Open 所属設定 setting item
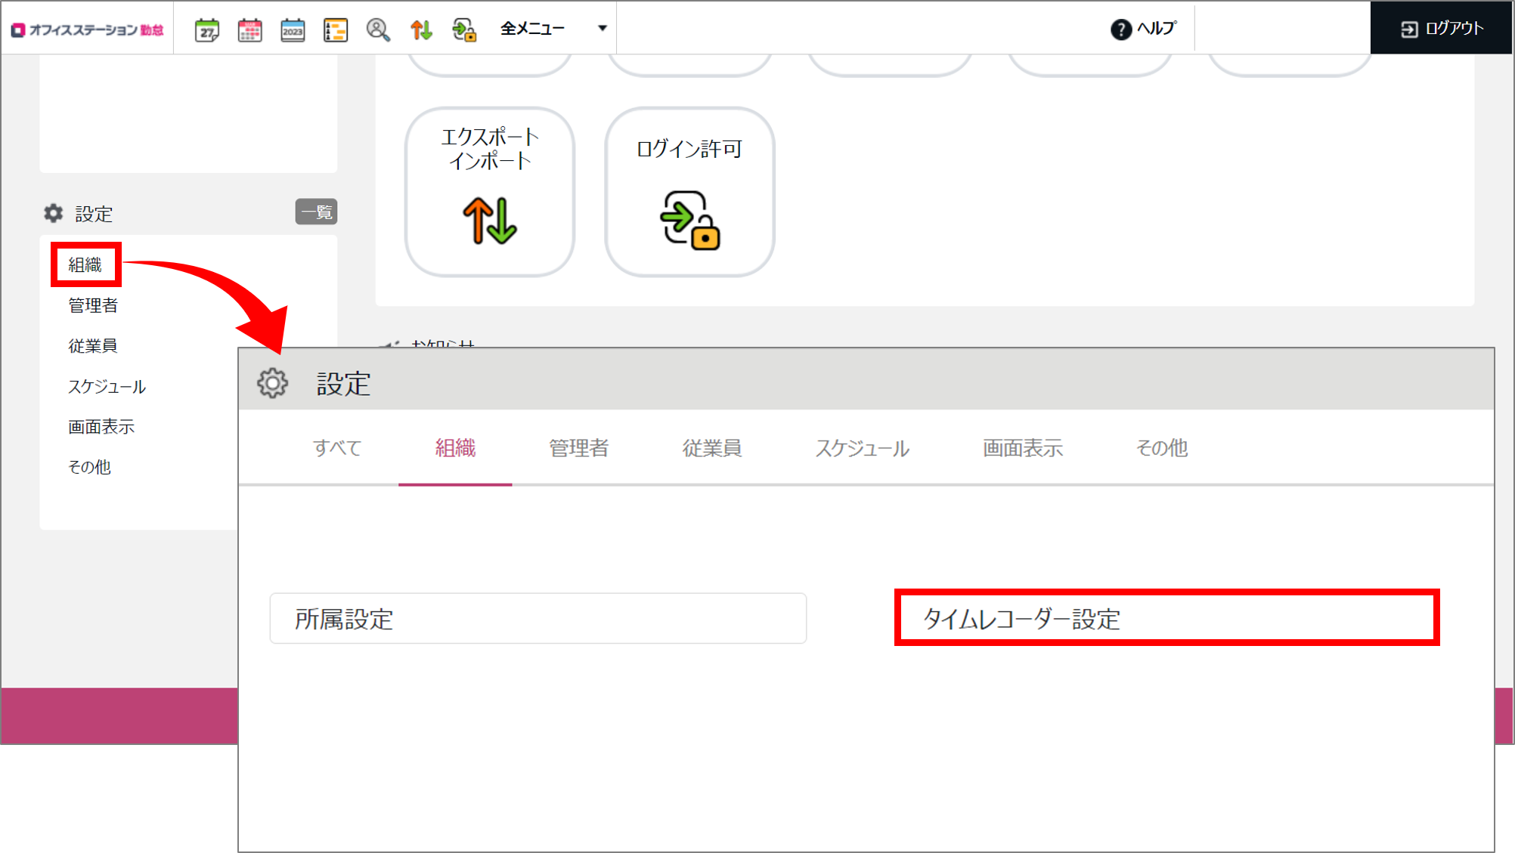This screenshot has height=853, width=1515. [538, 618]
